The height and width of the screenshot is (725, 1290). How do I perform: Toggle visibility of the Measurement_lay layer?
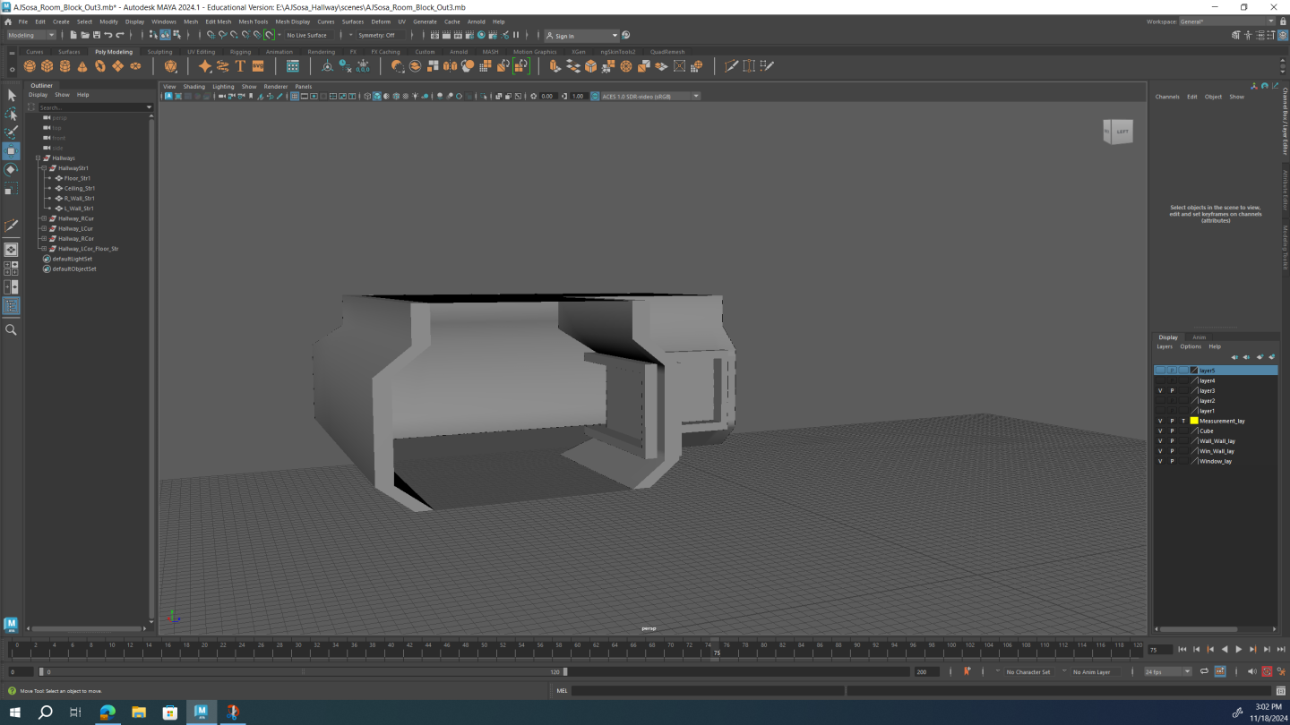point(1160,421)
